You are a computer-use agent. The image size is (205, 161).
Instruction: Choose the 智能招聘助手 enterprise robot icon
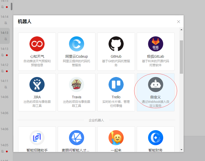[x=37, y=138]
